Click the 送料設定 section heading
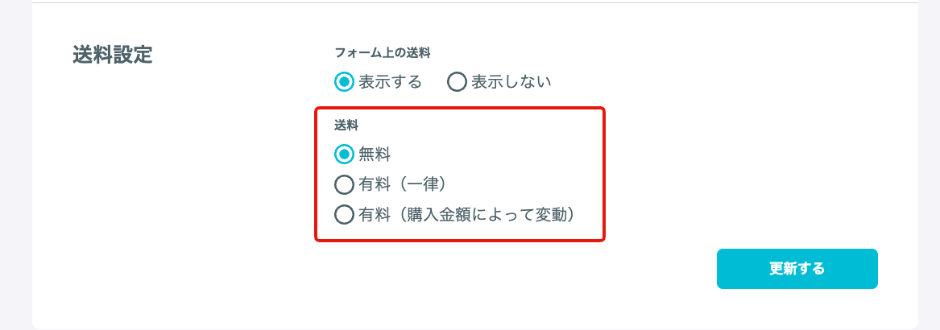The height and width of the screenshot is (330, 940). click(112, 55)
